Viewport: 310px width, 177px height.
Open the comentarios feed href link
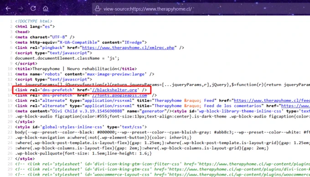pyautogui.click(x=295, y=106)
